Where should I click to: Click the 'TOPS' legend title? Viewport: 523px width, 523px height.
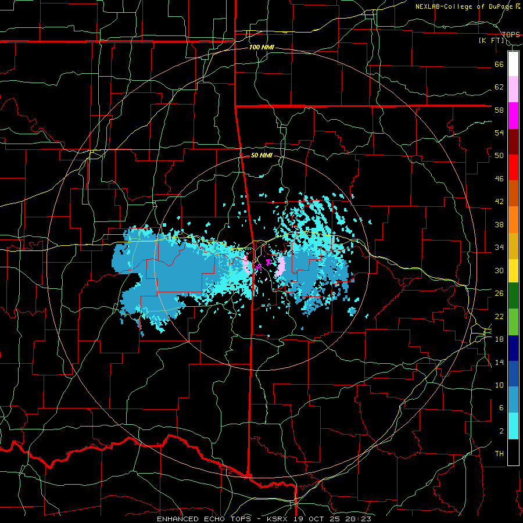tap(511, 34)
